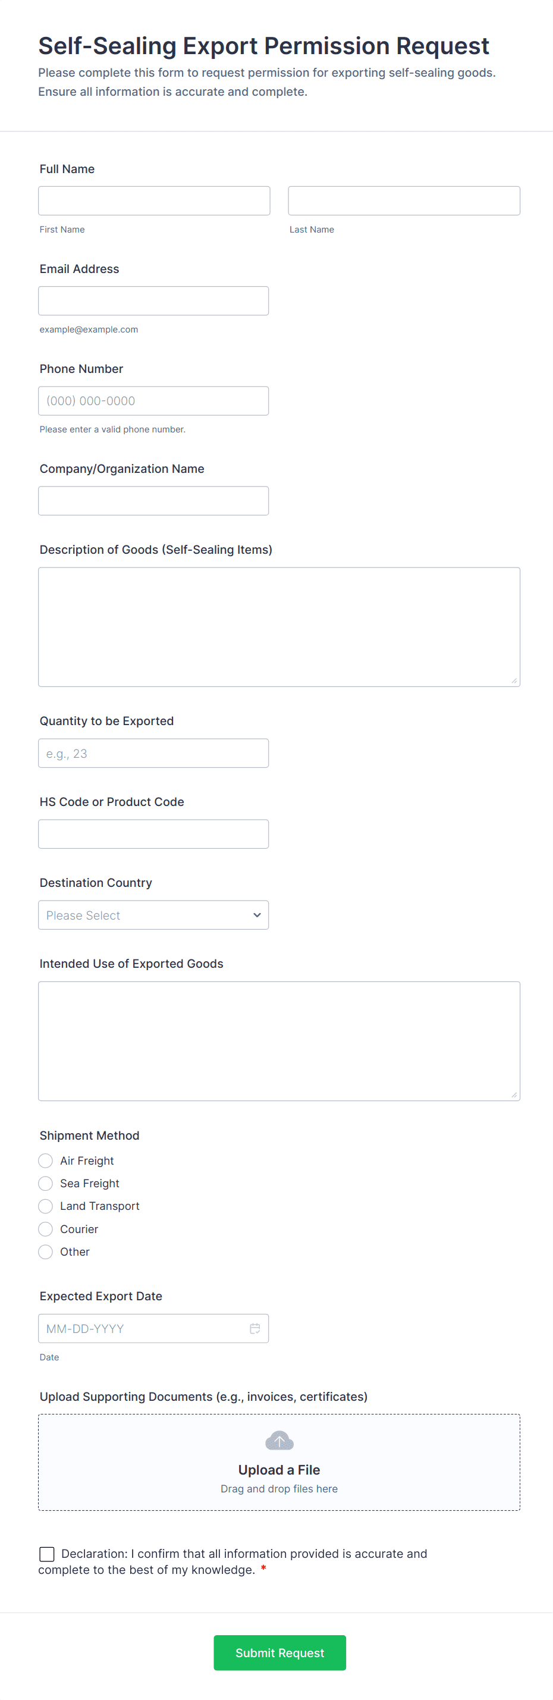Viewport: 553px width, 1700px height.
Task: Focus the Last Name input field
Action: (x=404, y=200)
